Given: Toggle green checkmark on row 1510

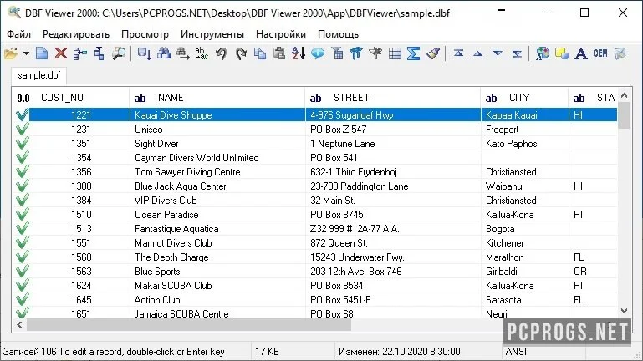Looking at the screenshot, I should tap(22, 214).
